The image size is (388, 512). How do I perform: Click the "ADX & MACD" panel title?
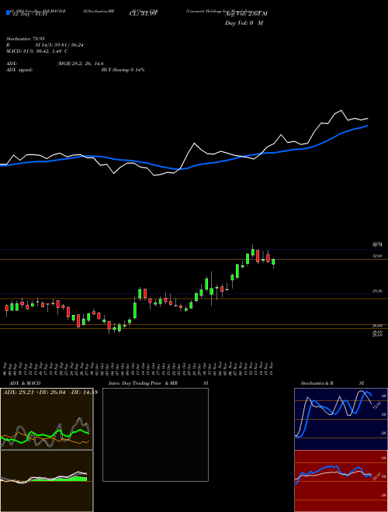(25, 383)
